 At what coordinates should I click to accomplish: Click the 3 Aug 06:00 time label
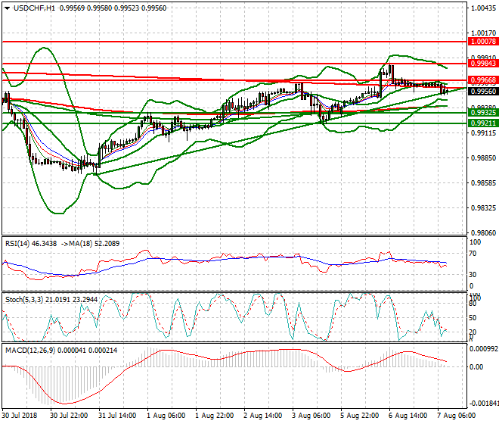(x=311, y=416)
